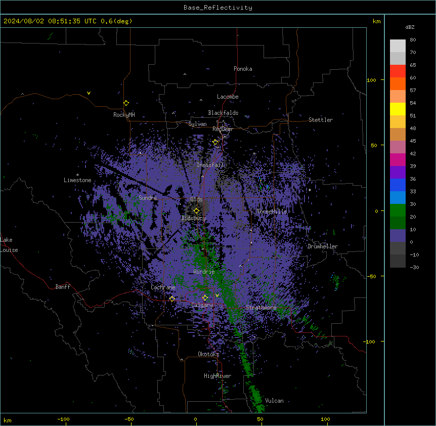Select the yellow diamond marker below Cochrane
Image resolution: width=436 pixels, height=426 pixels.
click(172, 299)
